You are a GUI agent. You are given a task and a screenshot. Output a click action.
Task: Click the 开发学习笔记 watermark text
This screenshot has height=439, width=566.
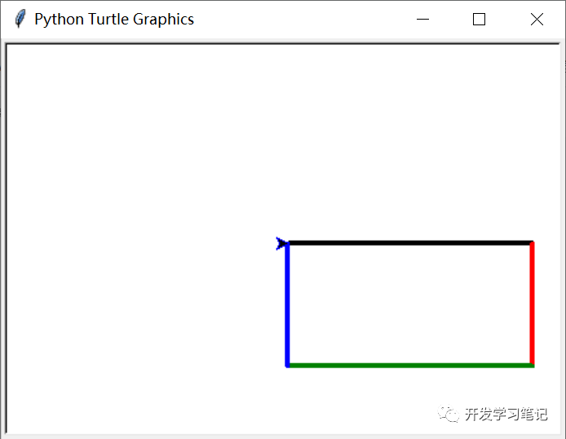coord(506,415)
